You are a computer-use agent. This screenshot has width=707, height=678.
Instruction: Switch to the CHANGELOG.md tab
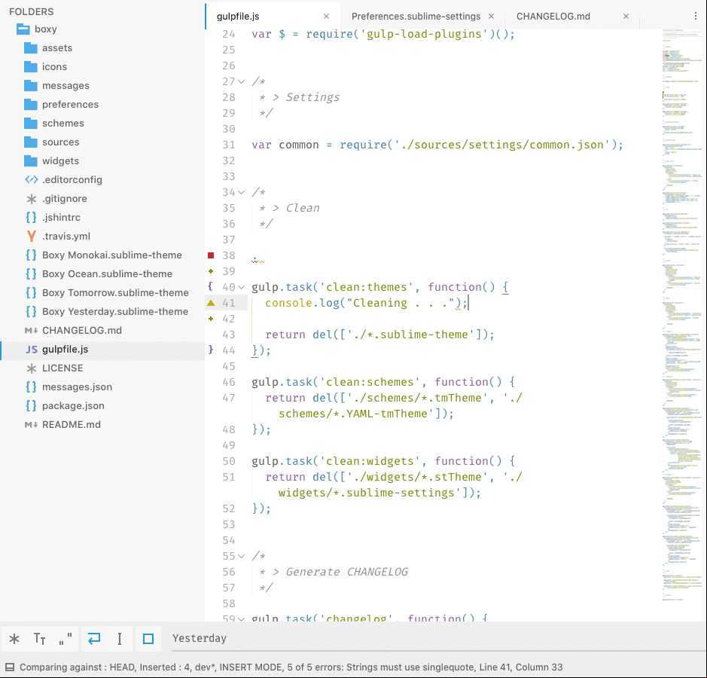pyautogui.click(x=571, y=17)
